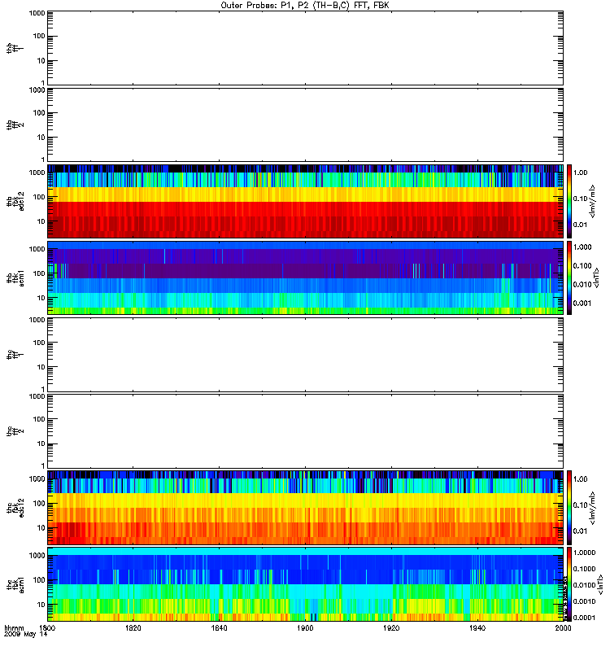Click the 1820 time axis label
The width and height of the screenshot is (610, 651).
(133, 627)
